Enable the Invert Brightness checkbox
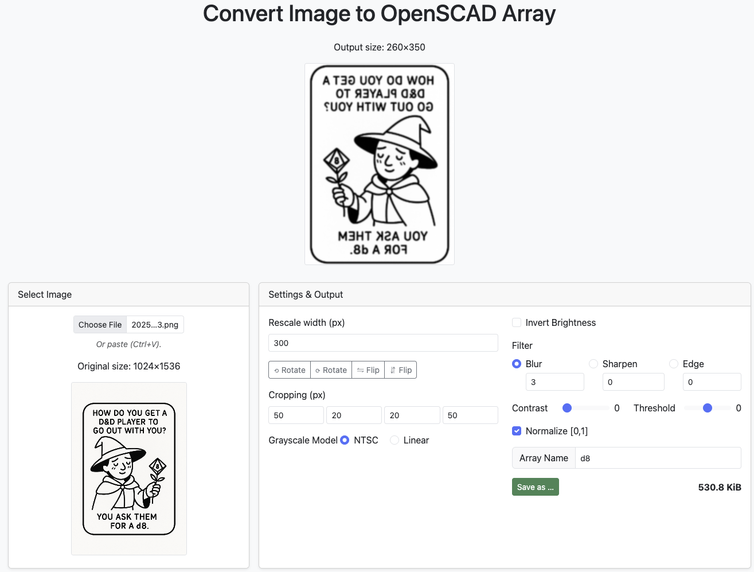Screen dimensions: 754x572 click(x=517, y=322)
